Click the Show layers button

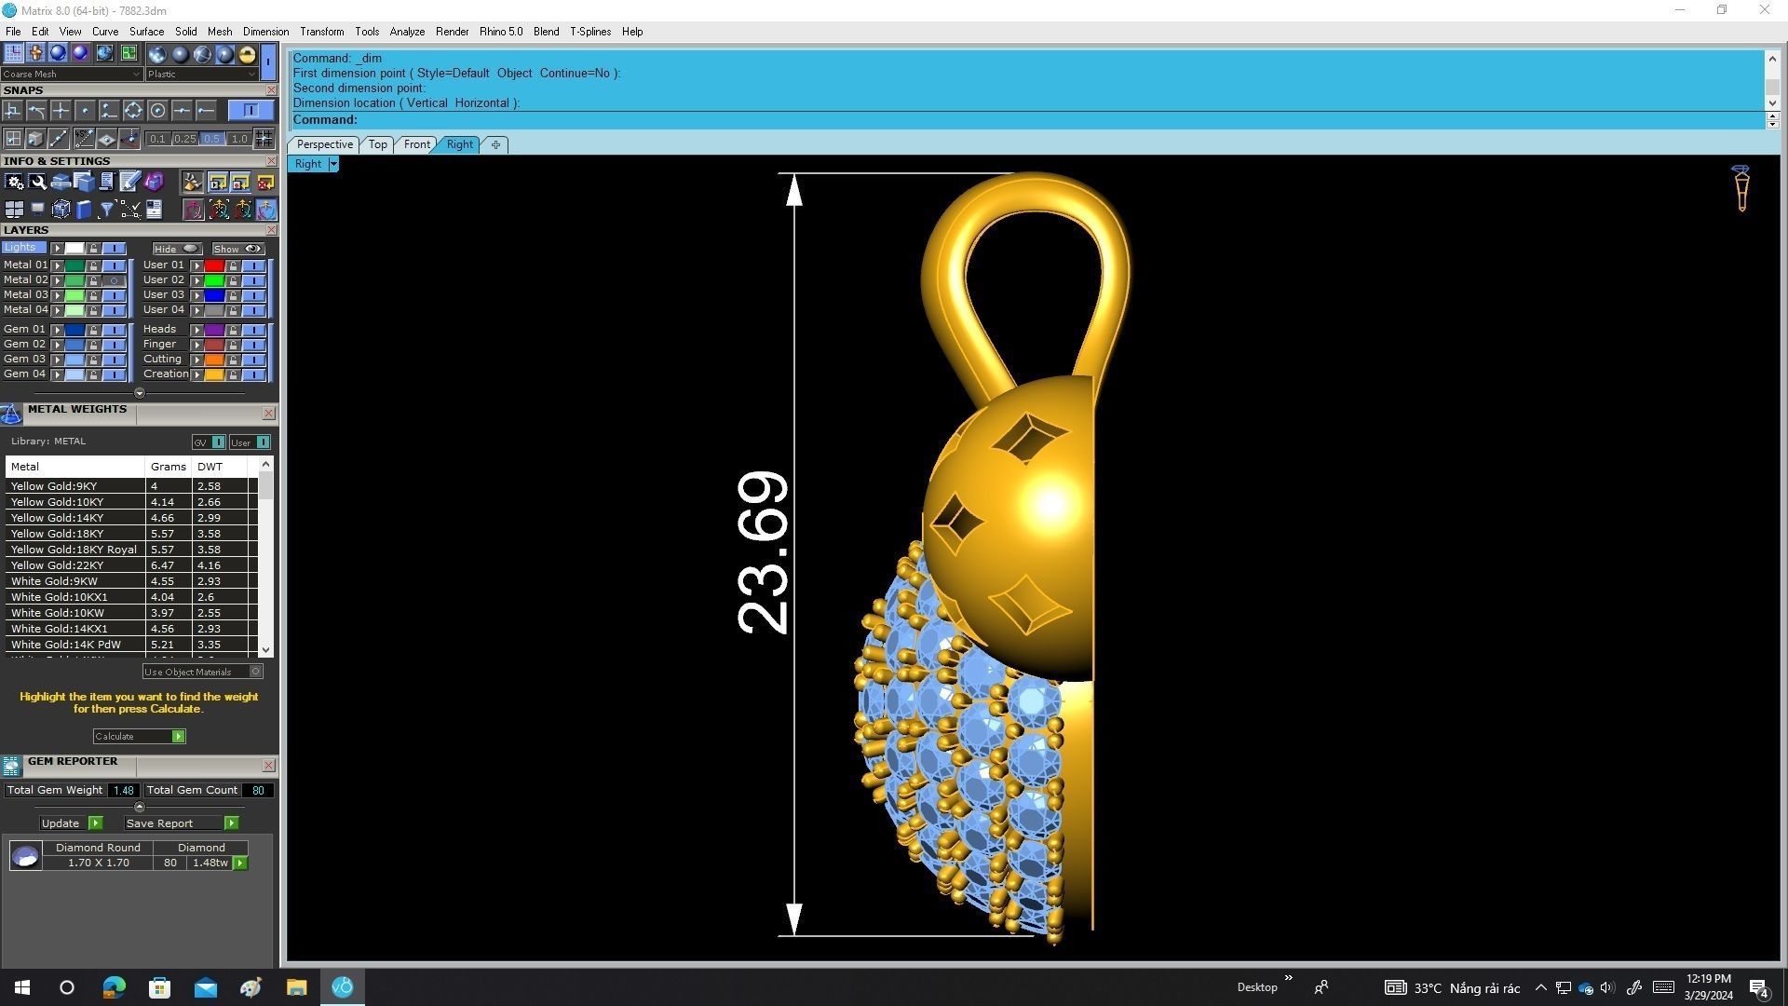coord(237,249)
